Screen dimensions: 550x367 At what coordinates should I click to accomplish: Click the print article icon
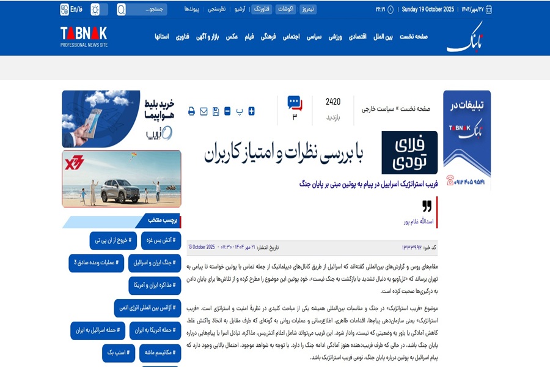[191, 111]
